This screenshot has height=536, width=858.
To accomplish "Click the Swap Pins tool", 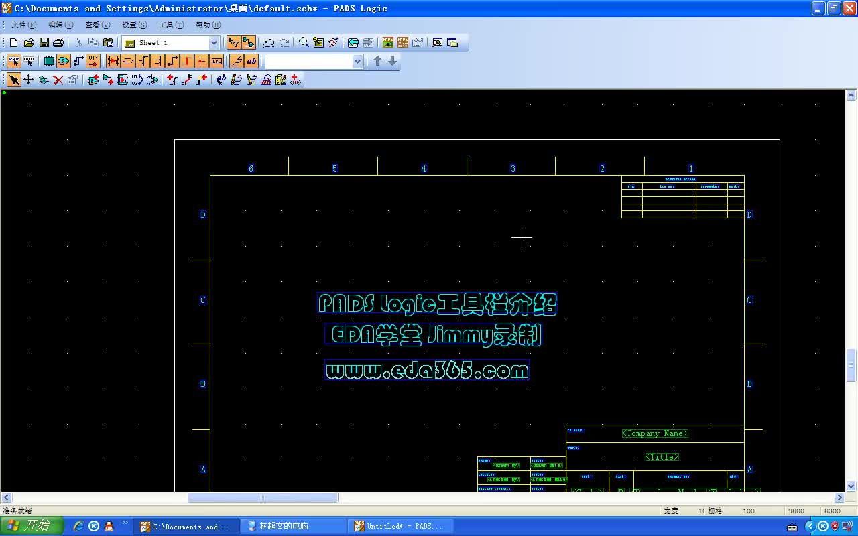I will click(152, 80).
